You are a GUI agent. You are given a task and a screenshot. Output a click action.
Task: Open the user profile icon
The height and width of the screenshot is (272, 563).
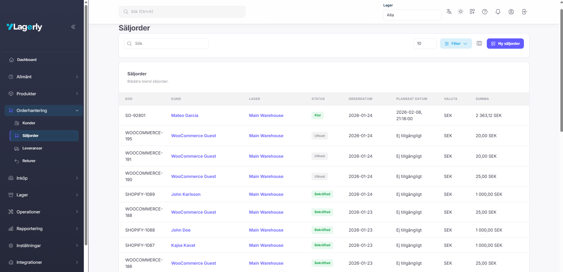[x=511, y=12]
